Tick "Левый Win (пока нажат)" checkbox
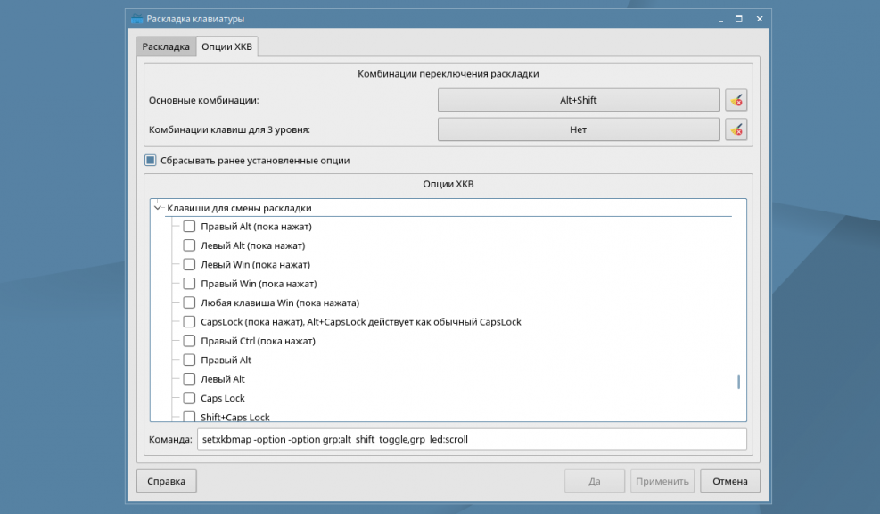The width and height of the screenshot is (880, 514). click(x=189, y=265)
